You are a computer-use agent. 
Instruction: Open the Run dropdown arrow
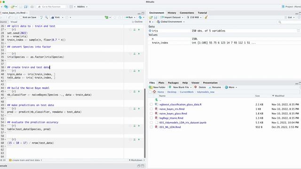tap(135, 17)
